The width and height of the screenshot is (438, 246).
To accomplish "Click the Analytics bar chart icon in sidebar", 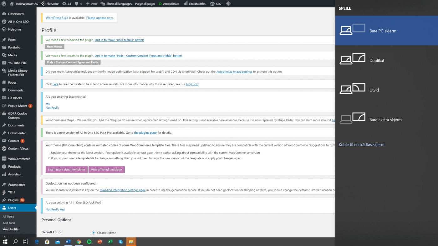I will 4,174.
